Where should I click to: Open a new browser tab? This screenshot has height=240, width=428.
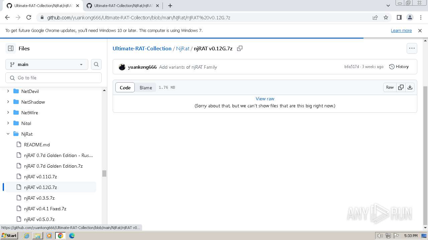click(x=170, y=6)
